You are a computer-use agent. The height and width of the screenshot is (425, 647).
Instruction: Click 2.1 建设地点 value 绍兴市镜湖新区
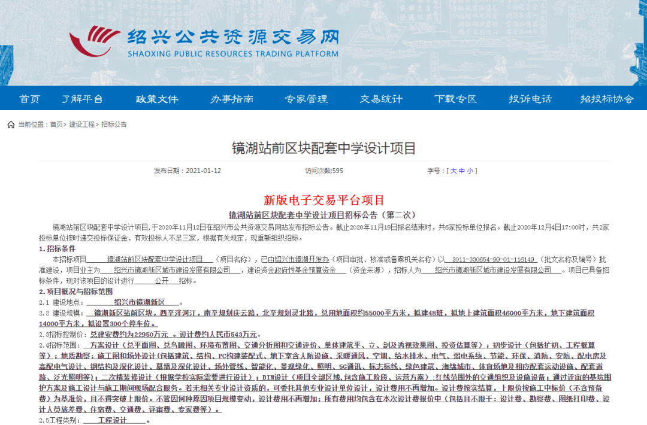140,302
